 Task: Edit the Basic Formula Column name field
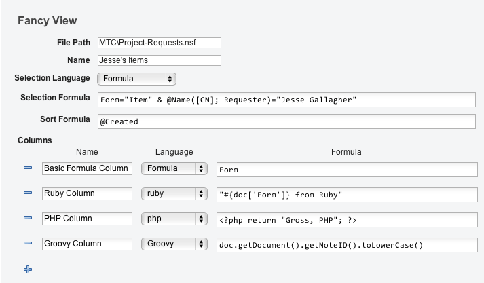(87, 168)
